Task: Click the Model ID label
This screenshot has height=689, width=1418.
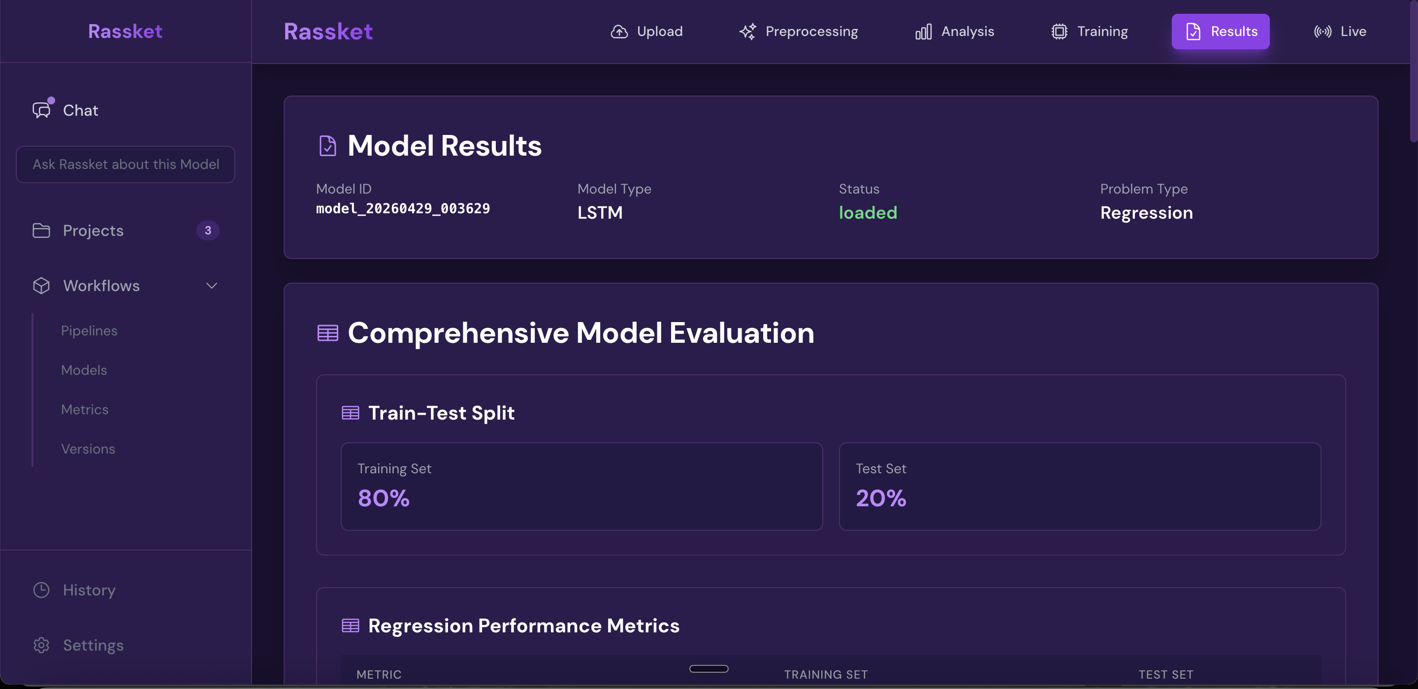Action: pyautogui.click(x=344, y=189)
